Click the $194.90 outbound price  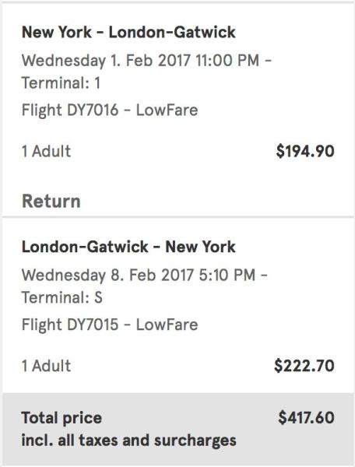(305, 151)
